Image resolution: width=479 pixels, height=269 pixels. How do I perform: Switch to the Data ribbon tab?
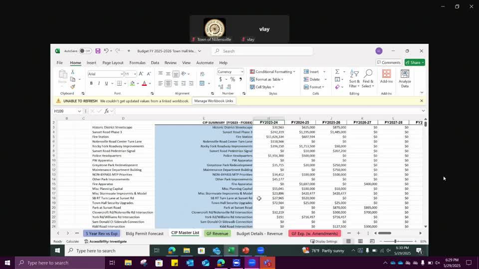(x=155, y=63)
